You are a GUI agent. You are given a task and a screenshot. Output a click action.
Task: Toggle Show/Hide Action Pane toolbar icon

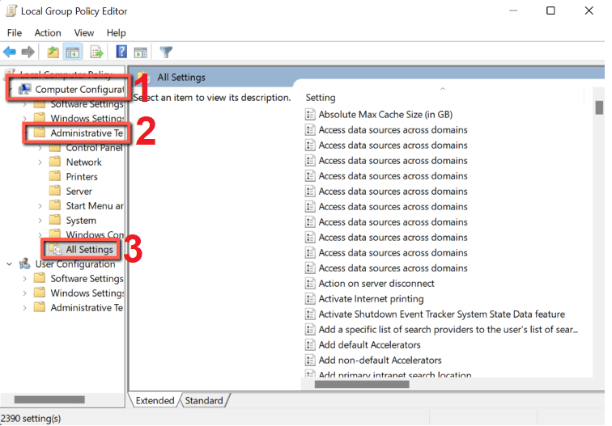(x=140, y=53)
